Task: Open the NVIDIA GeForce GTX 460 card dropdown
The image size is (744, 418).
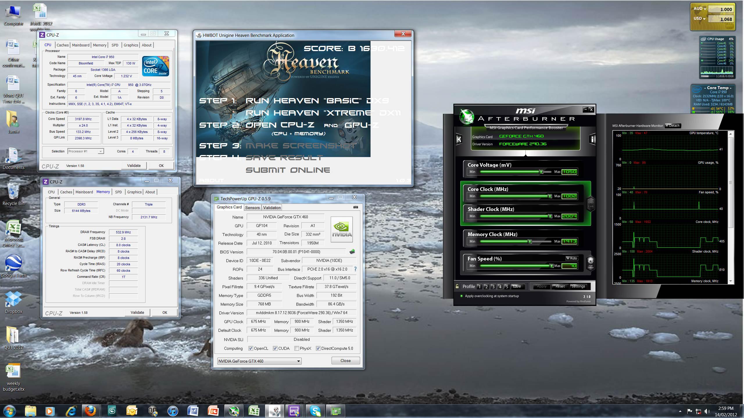Action: [259, 361]
